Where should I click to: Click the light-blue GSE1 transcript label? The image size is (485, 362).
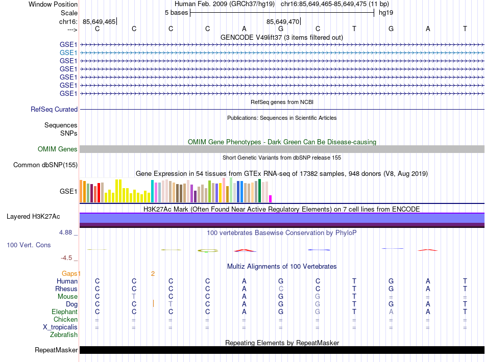[68, 53]
